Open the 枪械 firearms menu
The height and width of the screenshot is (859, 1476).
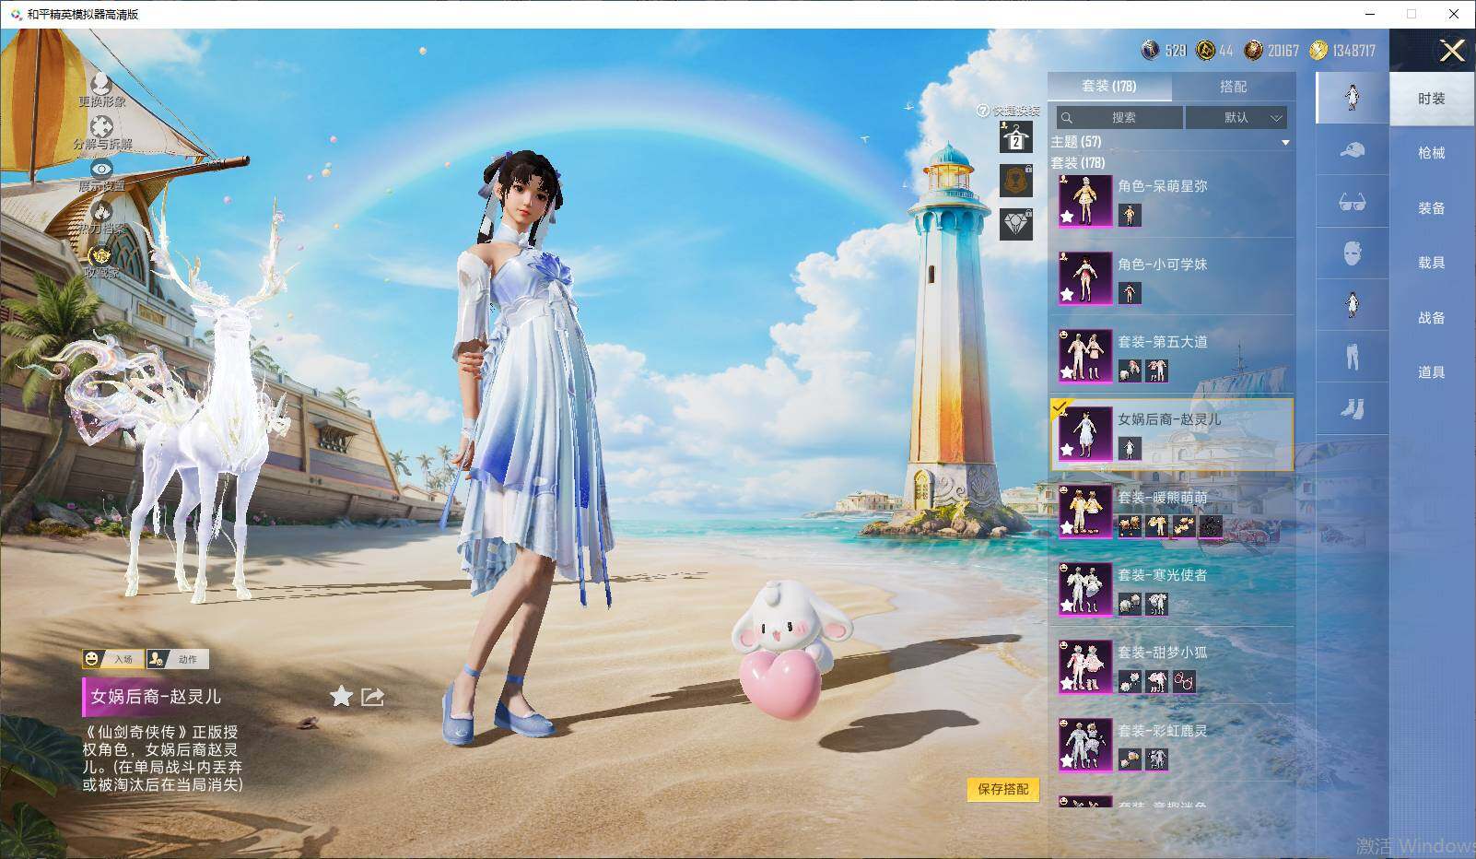click(x=1432, y=153)
